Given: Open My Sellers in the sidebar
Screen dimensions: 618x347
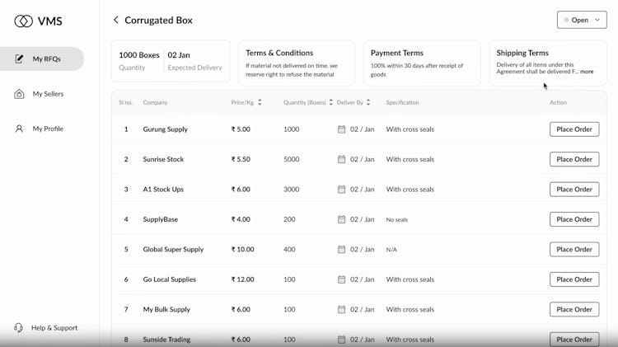Looking at the screenshot, I should pyautogui.click(x=48, y=94).
